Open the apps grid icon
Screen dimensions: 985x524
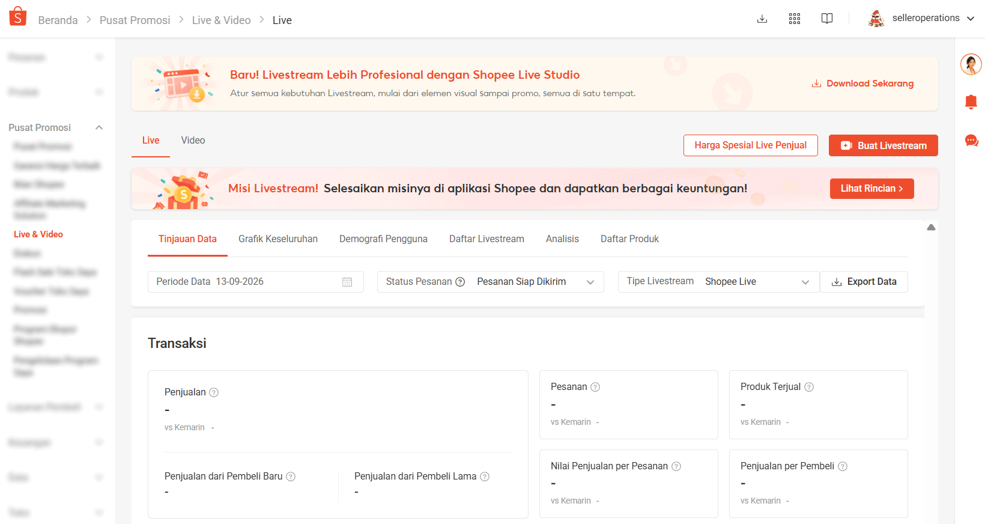click(x=795, y=19)
